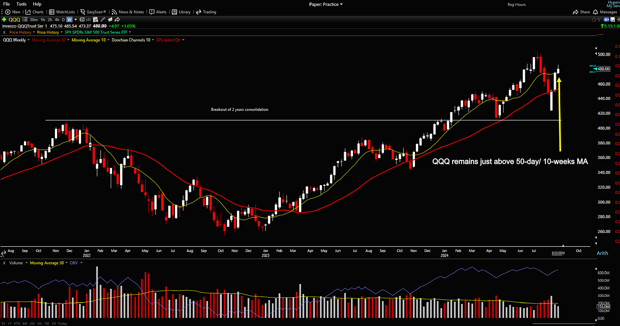620x326 pixels.
Task: Click the QQQ ticker symbol field
Action: click(15, 19)
